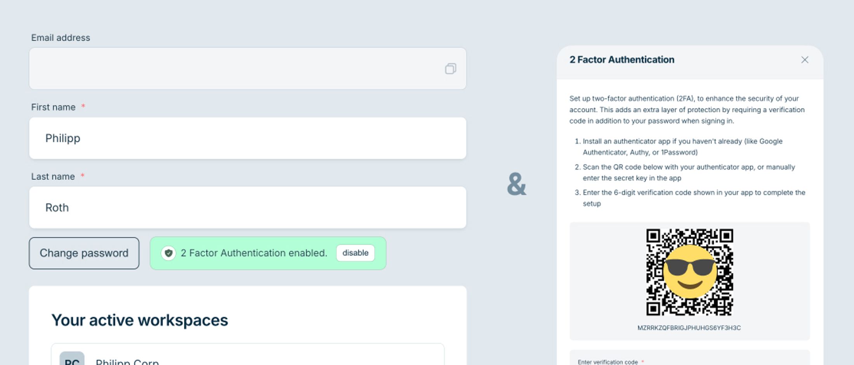This screenshot has height=365, width=854.
Task: Close the 2 Factor Authentication panel
Action: pos(805,60)
